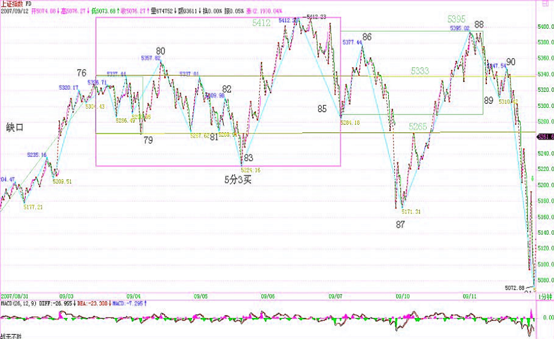The width and height of the screenshot is (554, 339).
Task: Click the 2007/08/31 date axis label
Action: 14,296
